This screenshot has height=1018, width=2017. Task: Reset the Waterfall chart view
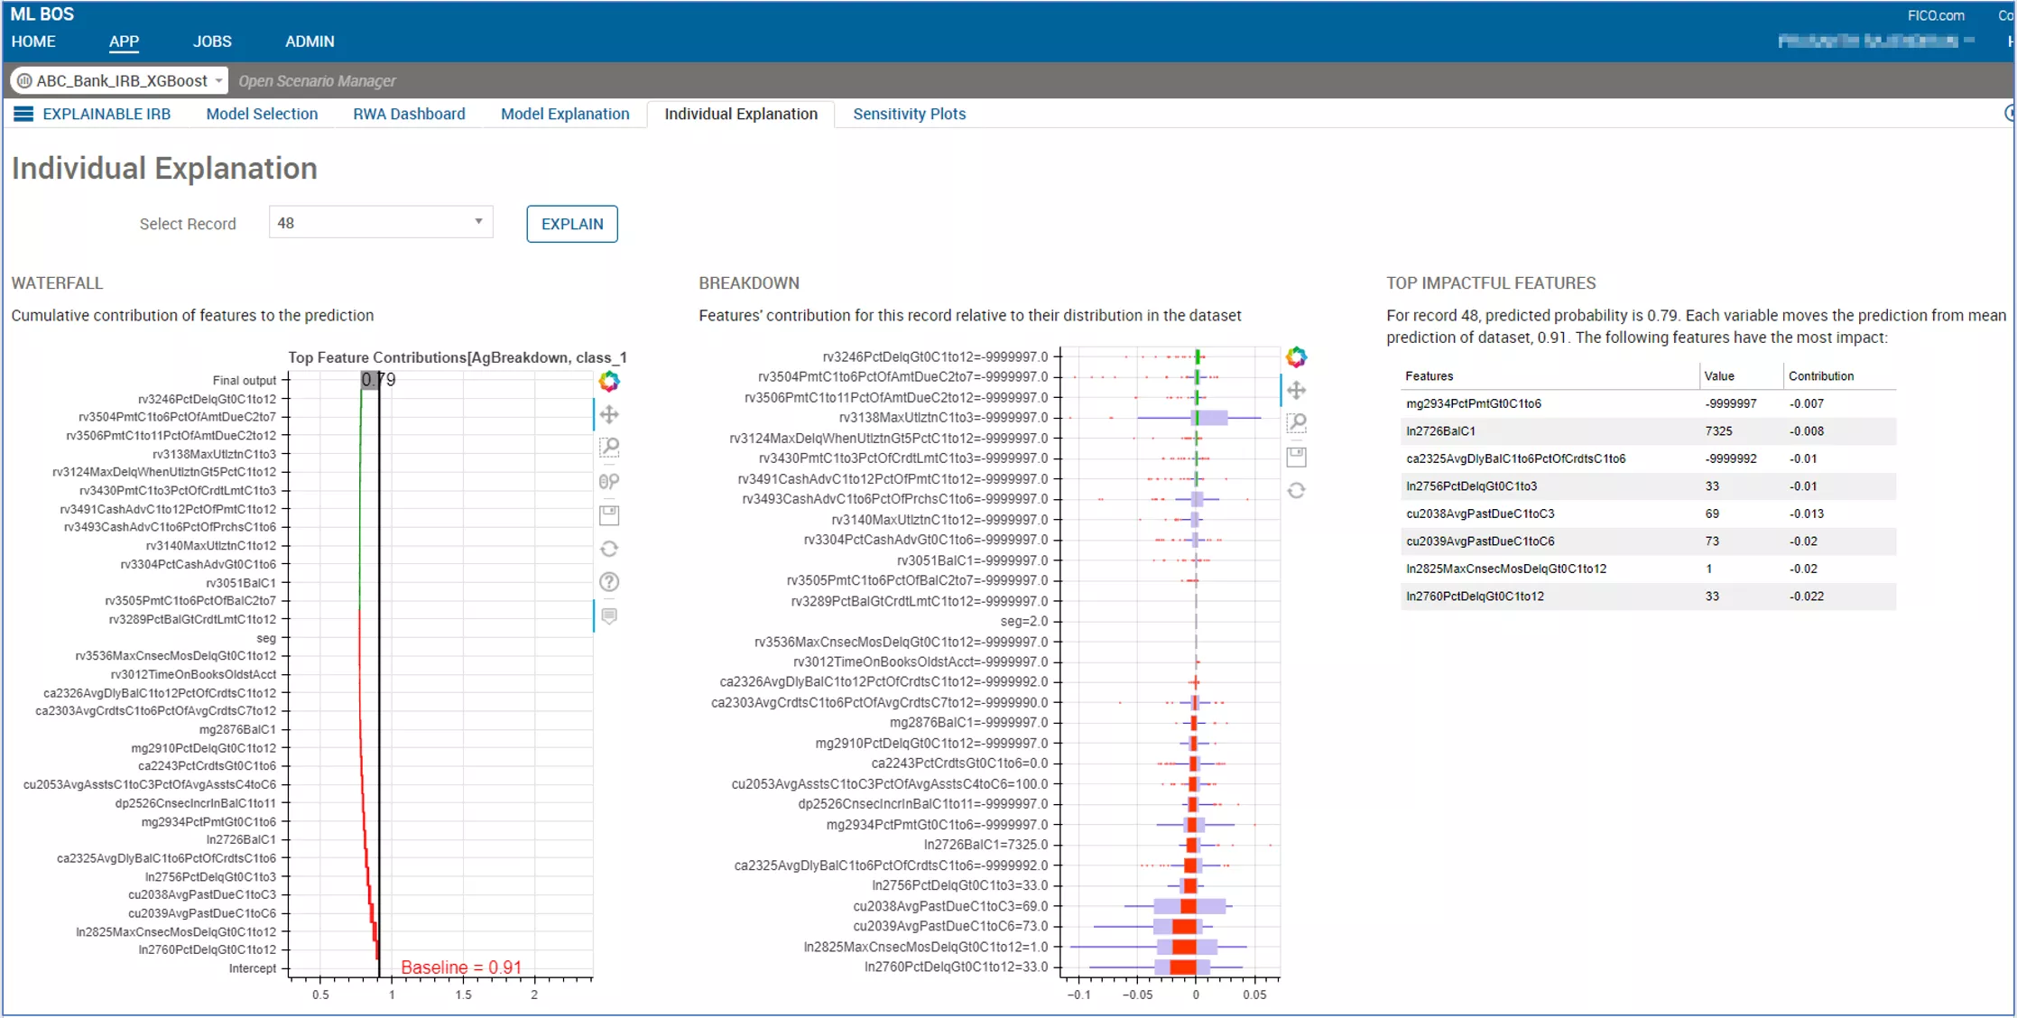(x=609, y=549)
